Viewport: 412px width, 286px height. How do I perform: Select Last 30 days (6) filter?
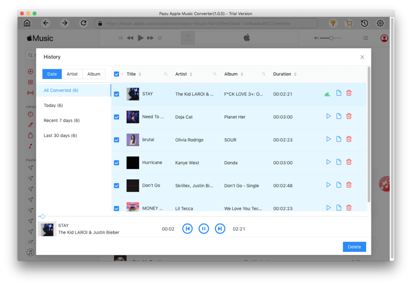point(74,136)
